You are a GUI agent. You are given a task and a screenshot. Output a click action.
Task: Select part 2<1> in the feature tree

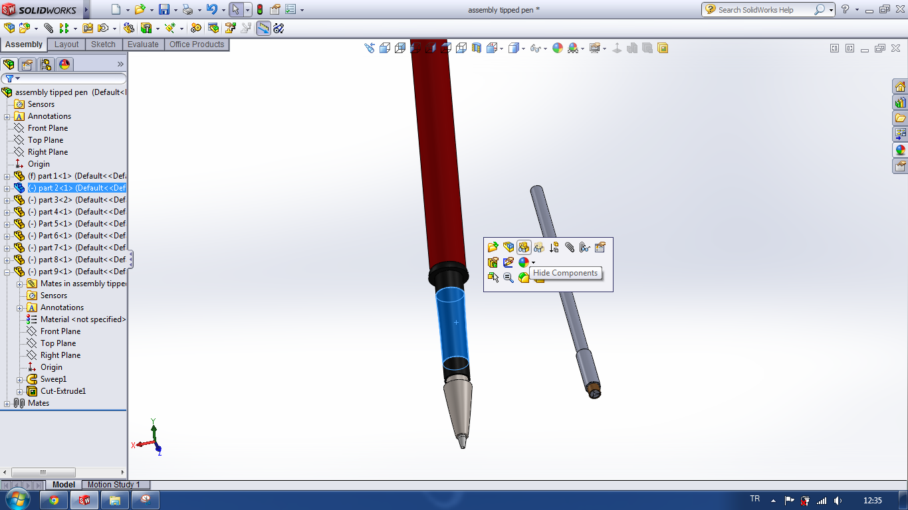pyautogui.click(x=70, y=188)
